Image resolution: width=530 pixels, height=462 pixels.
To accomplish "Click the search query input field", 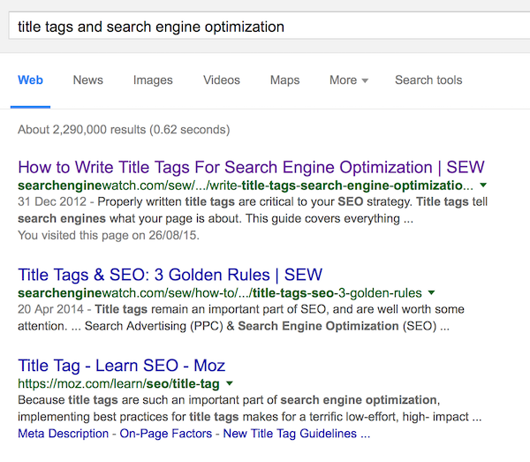I will click(265, 27).
